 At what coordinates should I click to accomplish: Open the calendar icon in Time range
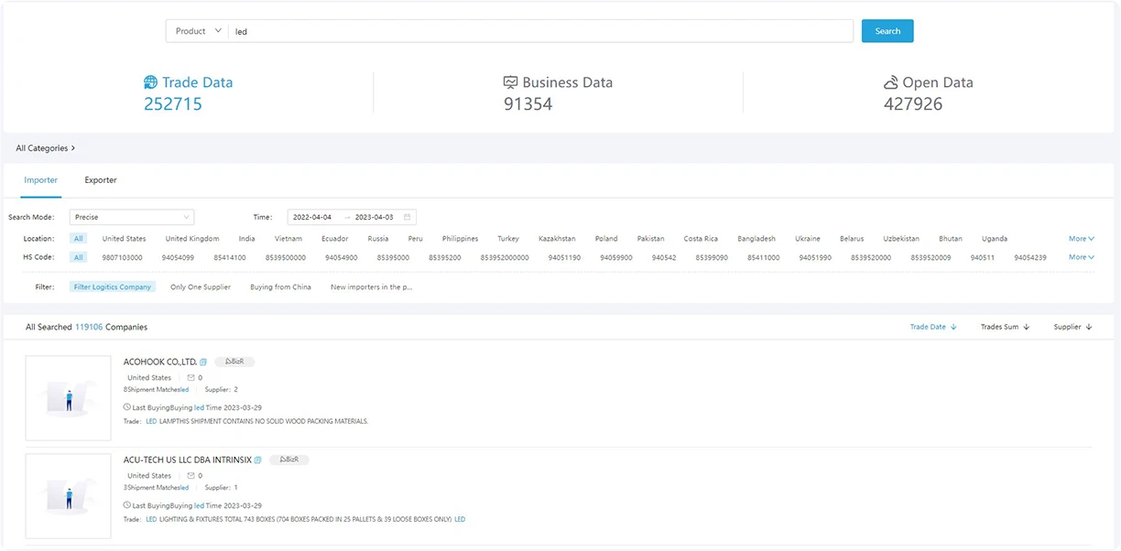tap(408, 217)
